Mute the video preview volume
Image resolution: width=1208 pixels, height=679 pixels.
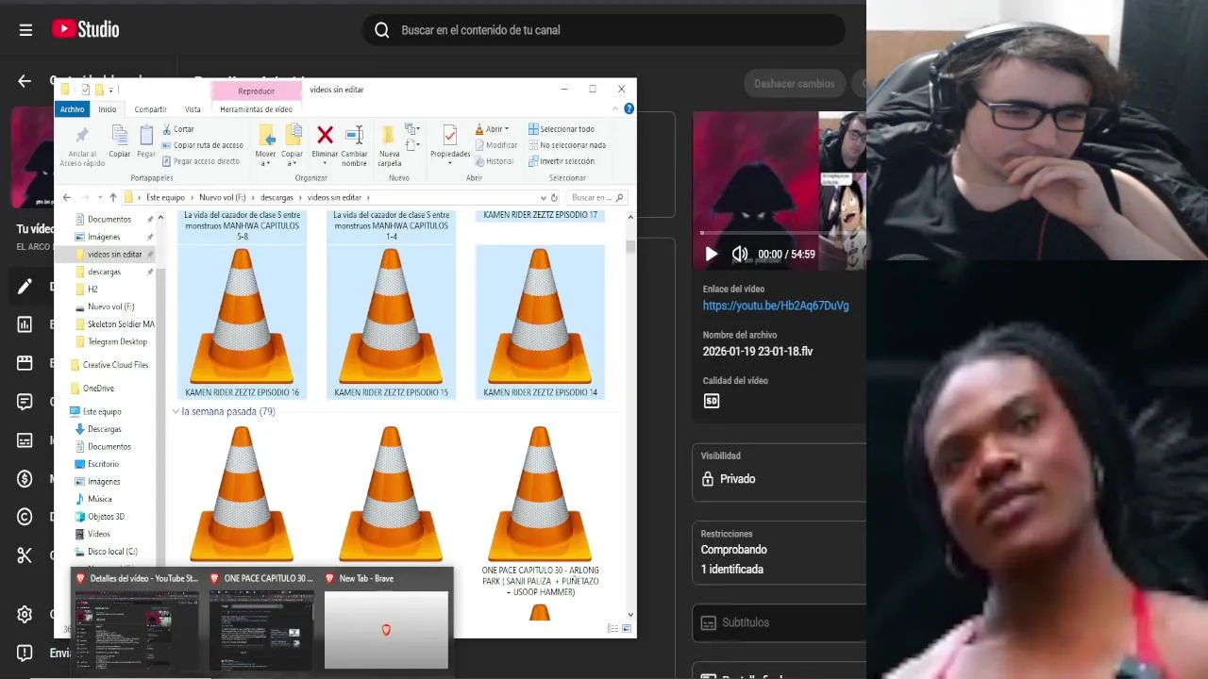(x=740, y=254)
